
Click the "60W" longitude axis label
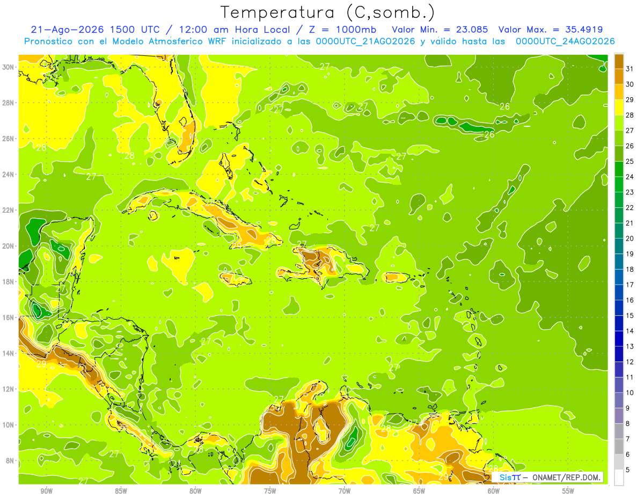tap(494, 491)
